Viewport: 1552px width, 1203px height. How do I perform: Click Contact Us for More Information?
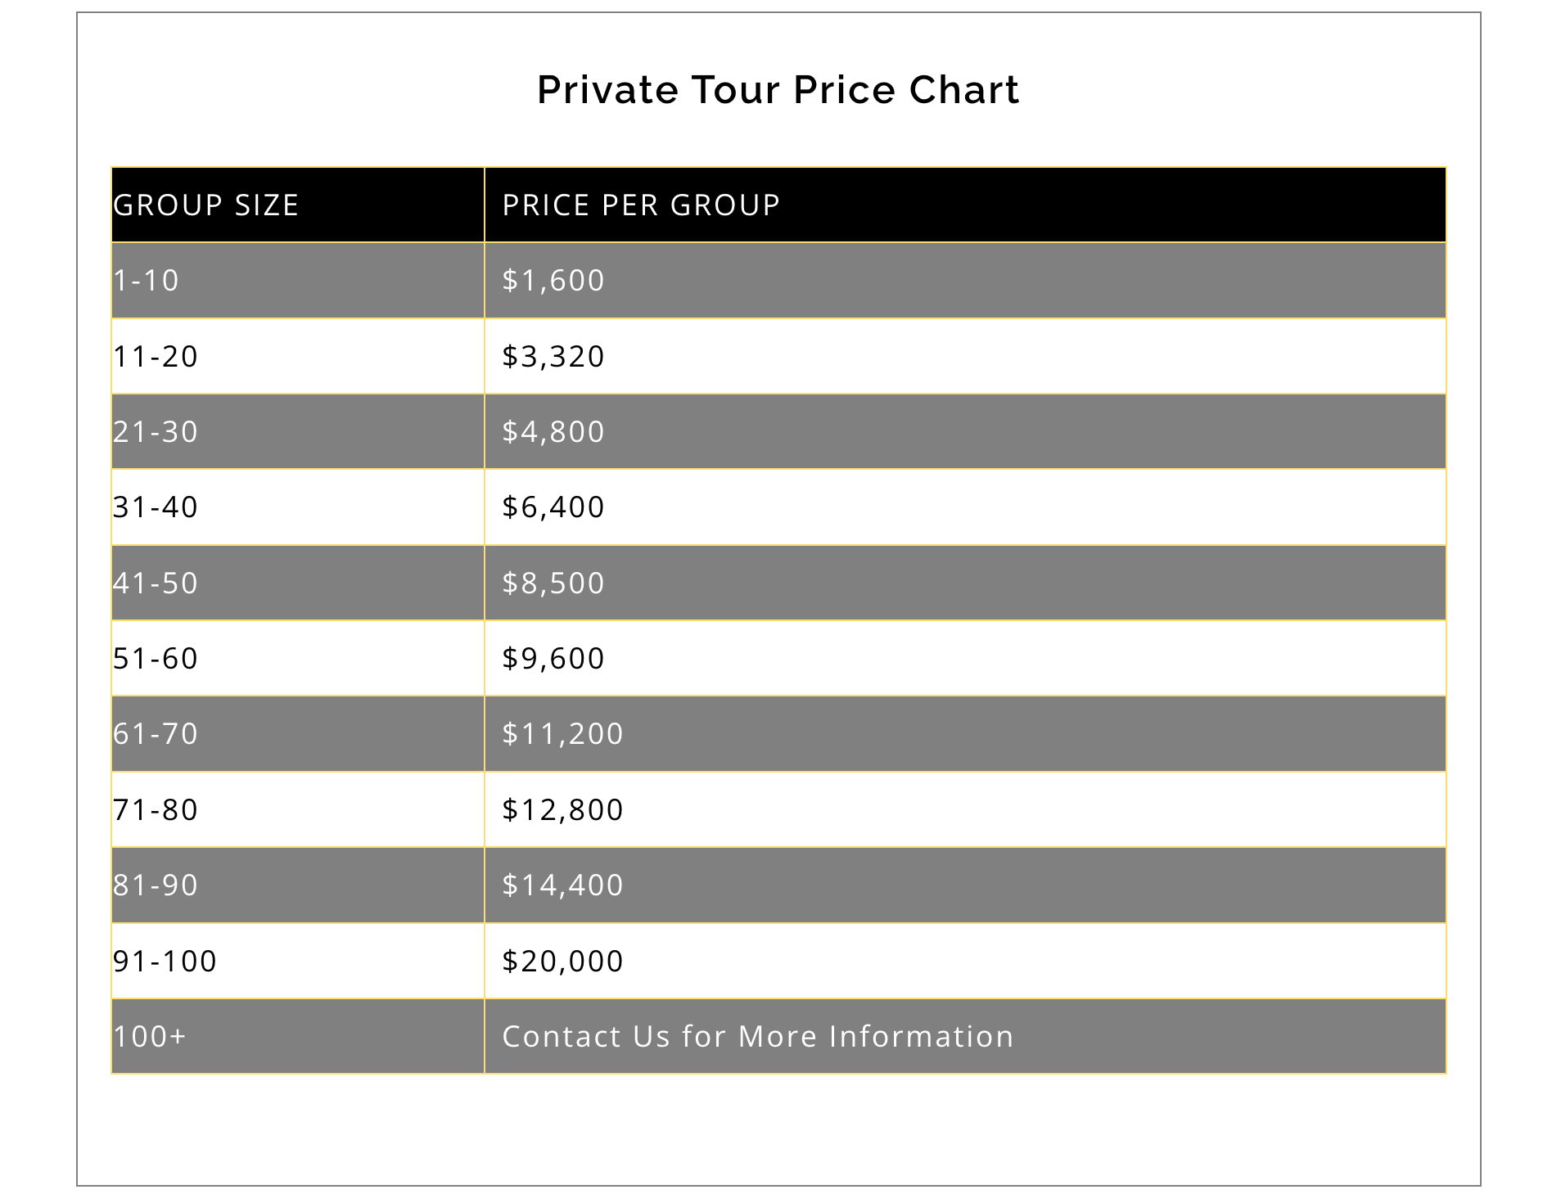pos(757,1037)
